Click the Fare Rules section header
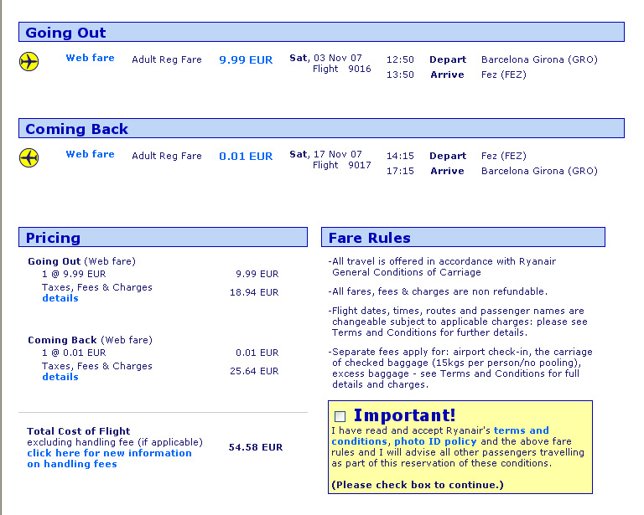 [369, 238]
